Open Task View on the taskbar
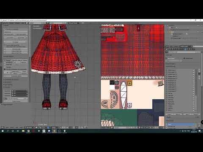The image size is (203, 152). point(18,131)
